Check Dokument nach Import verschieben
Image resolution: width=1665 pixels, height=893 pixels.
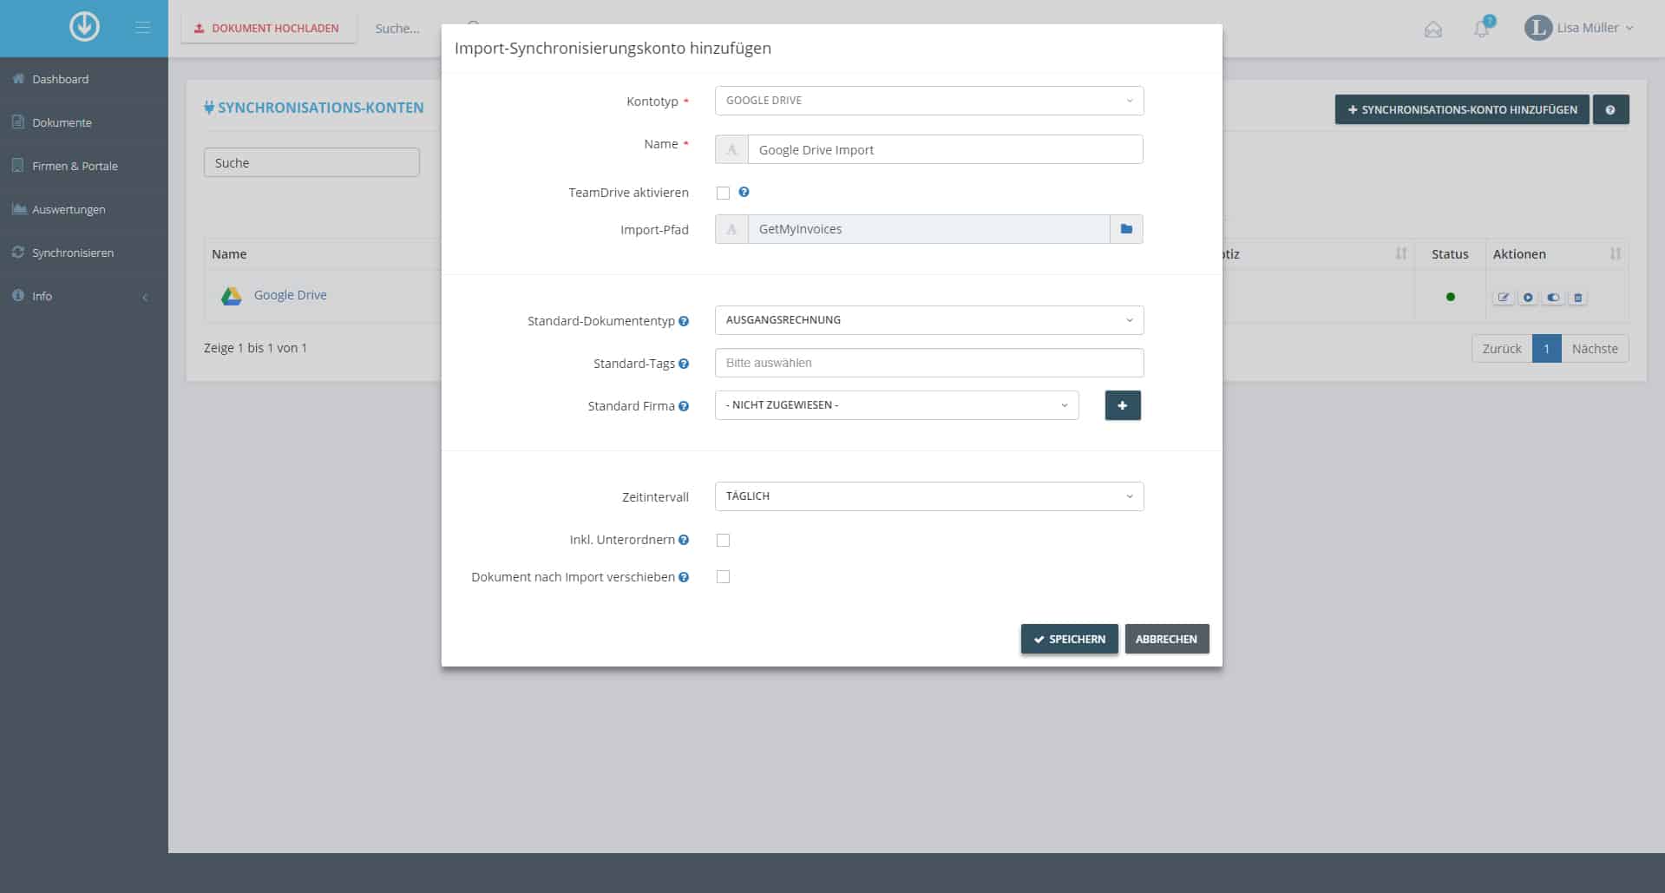(x=723, y=577)
